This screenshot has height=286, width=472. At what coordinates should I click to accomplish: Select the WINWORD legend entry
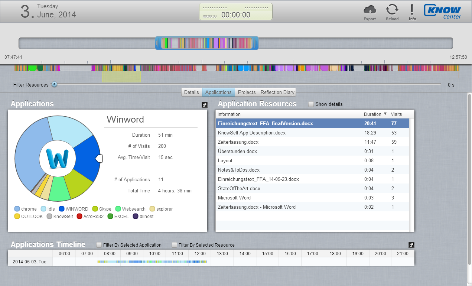74,209
